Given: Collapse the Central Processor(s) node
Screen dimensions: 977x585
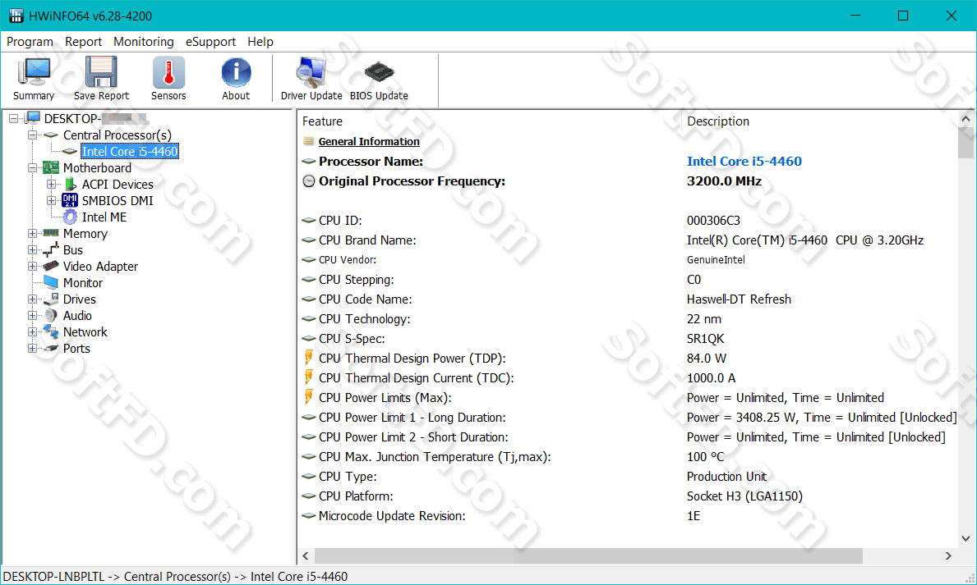Looking at the screenshot, I should tap(32, 135).
